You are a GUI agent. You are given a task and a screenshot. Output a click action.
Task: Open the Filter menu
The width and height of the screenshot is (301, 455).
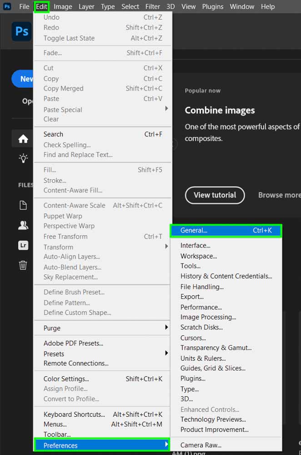pyautogui.click(x=152, y=6)
